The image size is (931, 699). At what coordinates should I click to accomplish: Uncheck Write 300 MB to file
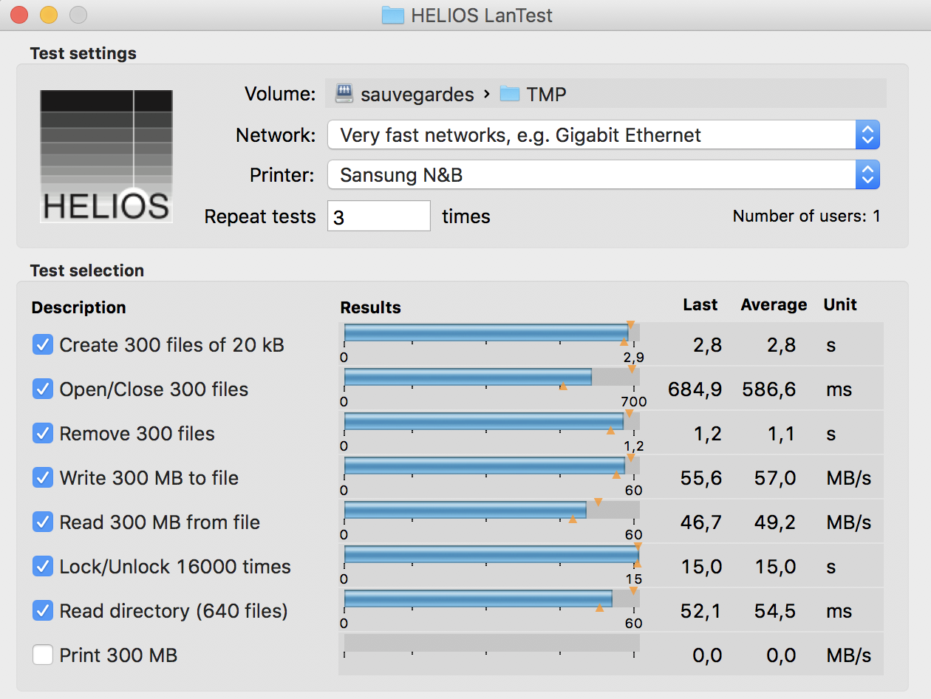pos(43,477)
